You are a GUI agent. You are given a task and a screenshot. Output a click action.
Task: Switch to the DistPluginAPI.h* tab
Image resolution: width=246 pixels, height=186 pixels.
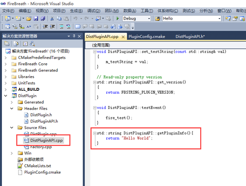coord(190,36)
